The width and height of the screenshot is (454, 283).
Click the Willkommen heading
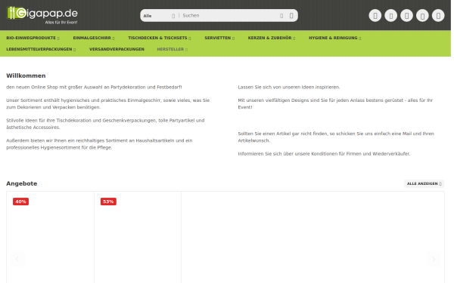click(26, 75)
